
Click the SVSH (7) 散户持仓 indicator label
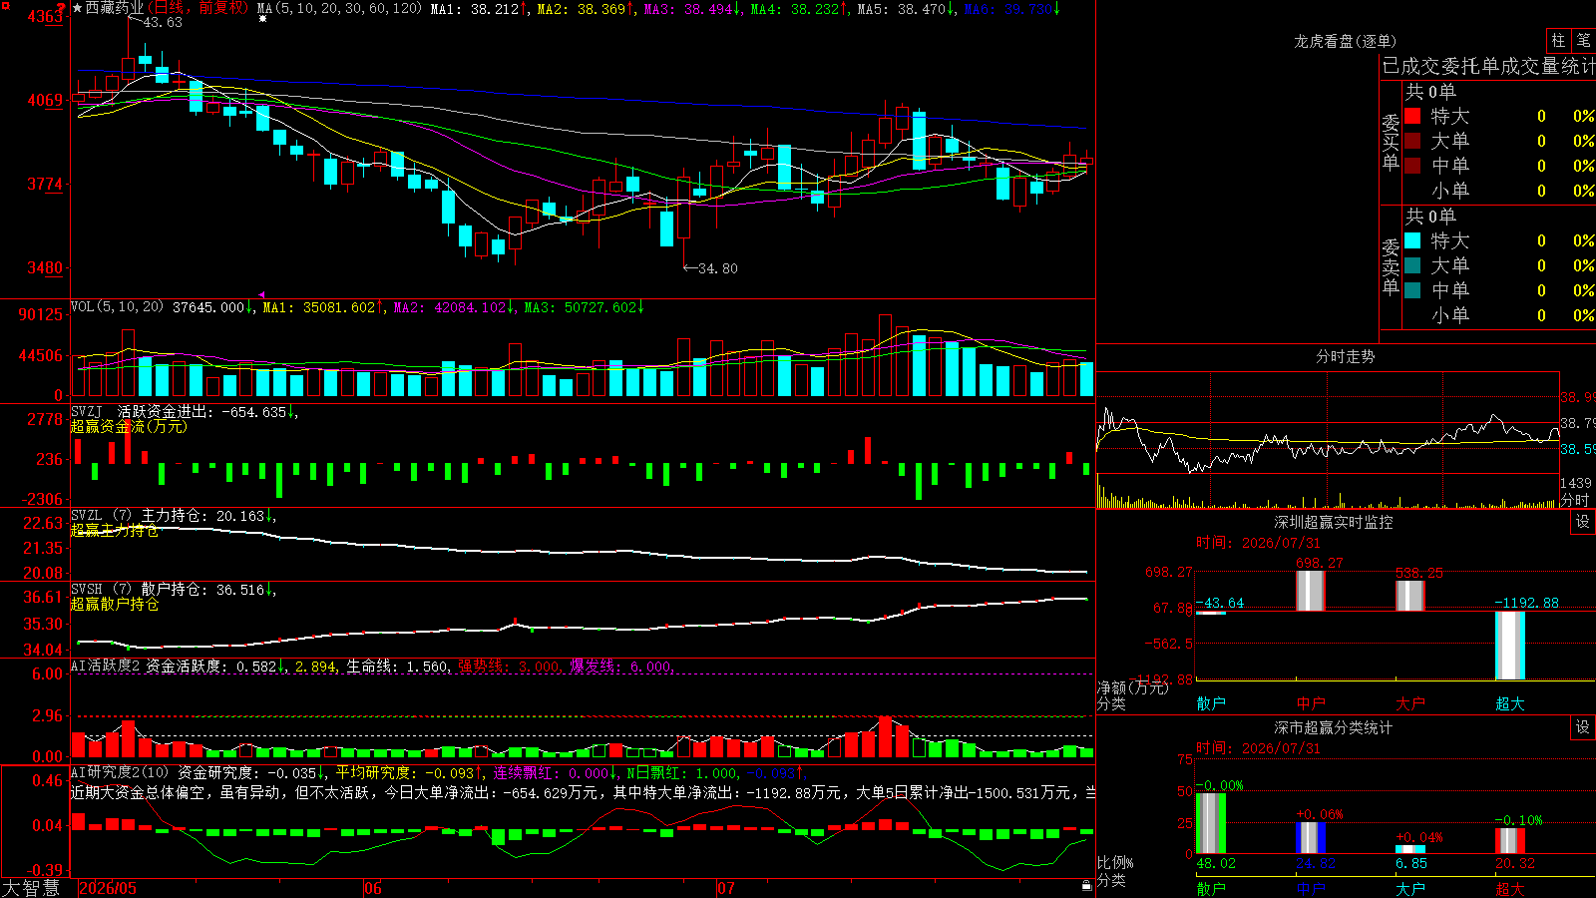140,590
